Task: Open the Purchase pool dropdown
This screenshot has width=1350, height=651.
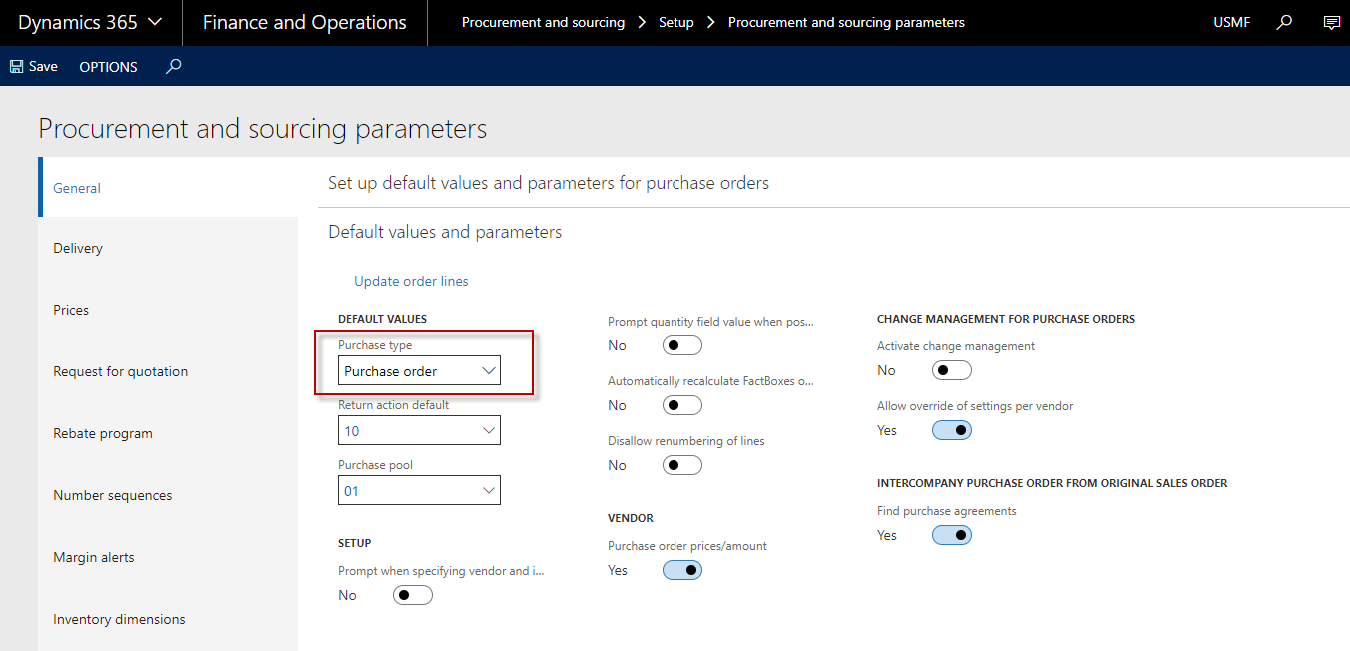Action: pyautogui.click(x=488, y=491)
